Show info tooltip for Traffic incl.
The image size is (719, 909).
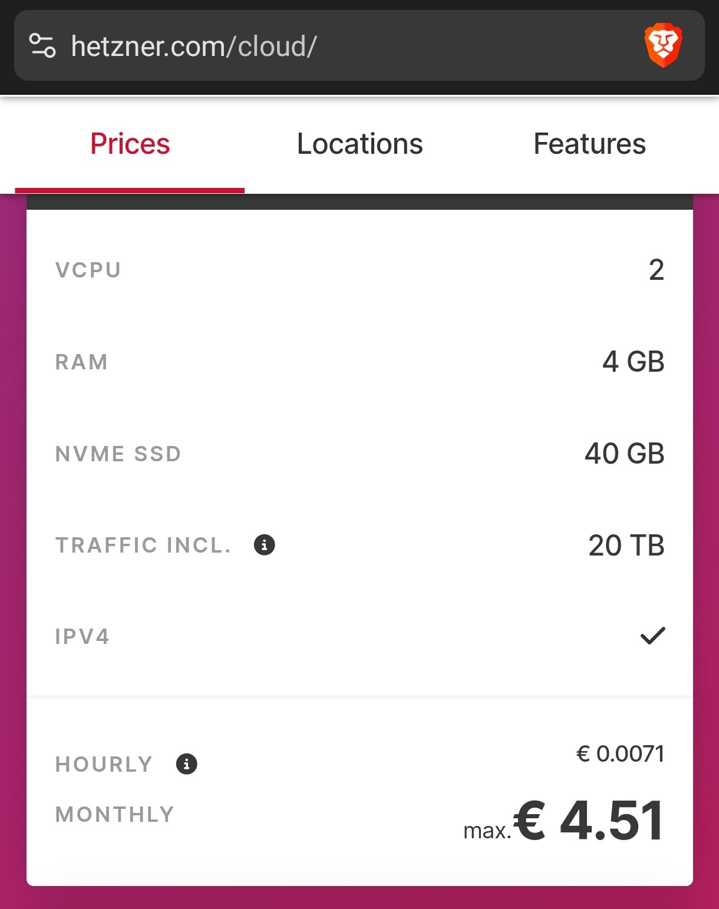[264, 545]
